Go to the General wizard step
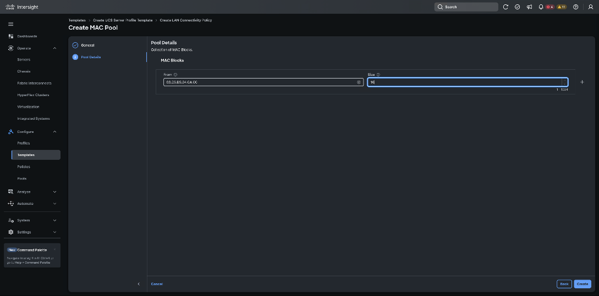Screen dimensions: 599x296 pyautogui.click(x=87, y=45)
